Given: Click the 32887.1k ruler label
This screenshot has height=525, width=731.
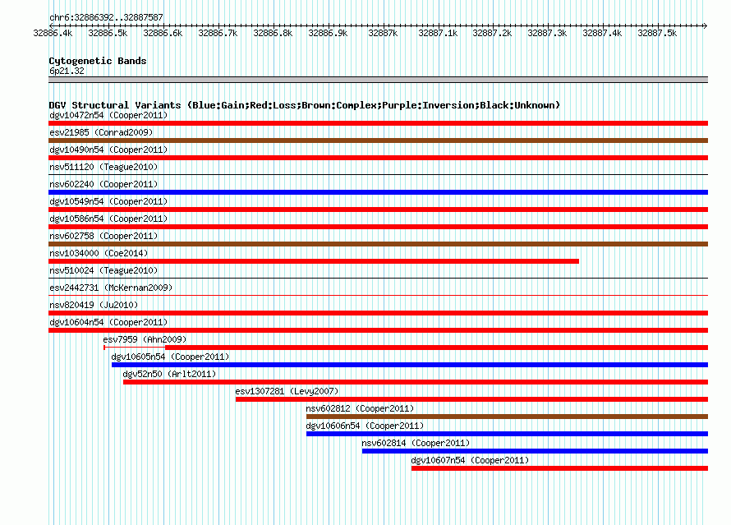Looking at the screenshot, I should tap(438, 33).
